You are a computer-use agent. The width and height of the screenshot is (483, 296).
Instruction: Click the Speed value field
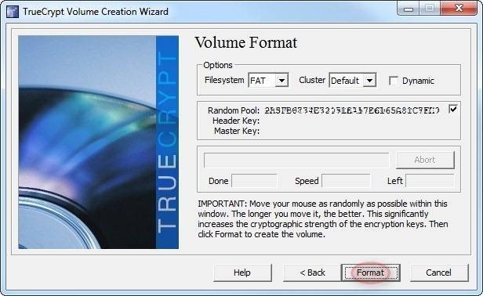(346, 181)
